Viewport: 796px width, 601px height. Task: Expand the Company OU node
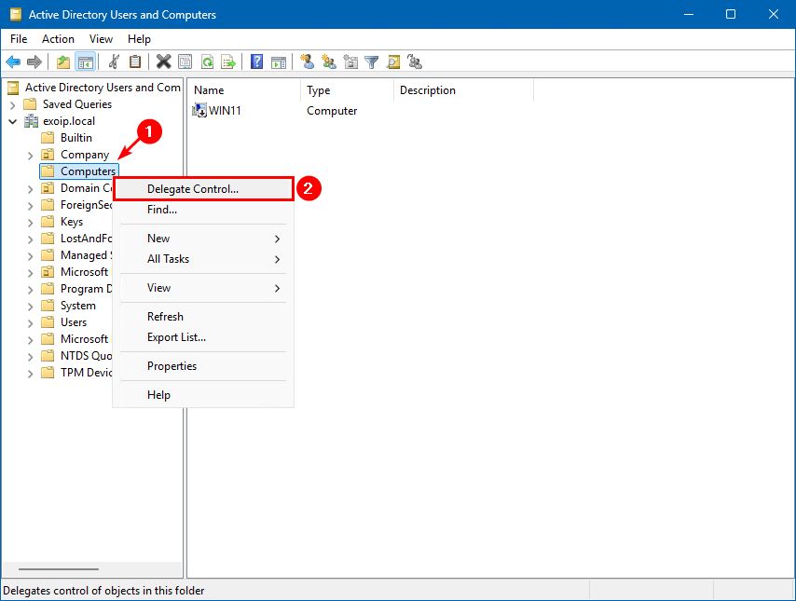[30, 155]
